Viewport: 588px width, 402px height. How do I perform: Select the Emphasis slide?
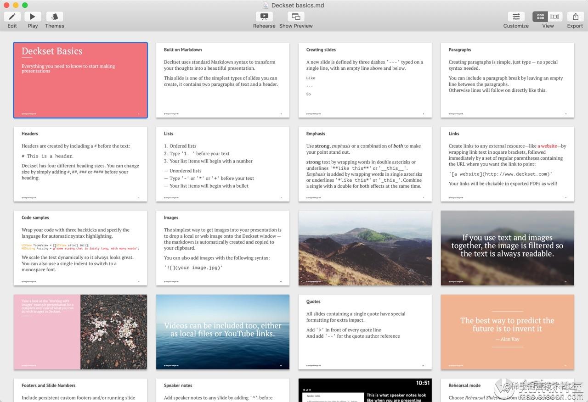coord(365,164)
